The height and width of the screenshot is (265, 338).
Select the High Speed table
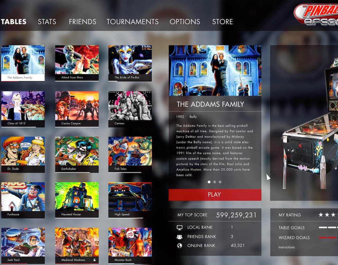click(130, 200)
